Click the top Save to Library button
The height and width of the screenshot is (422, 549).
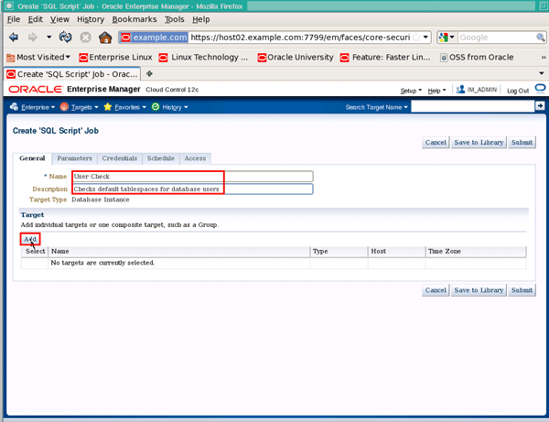(479, 143)
